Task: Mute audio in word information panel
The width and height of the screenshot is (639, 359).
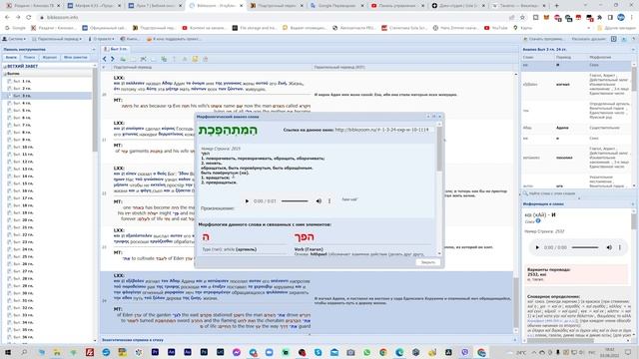Action: (x=609, y=247)
